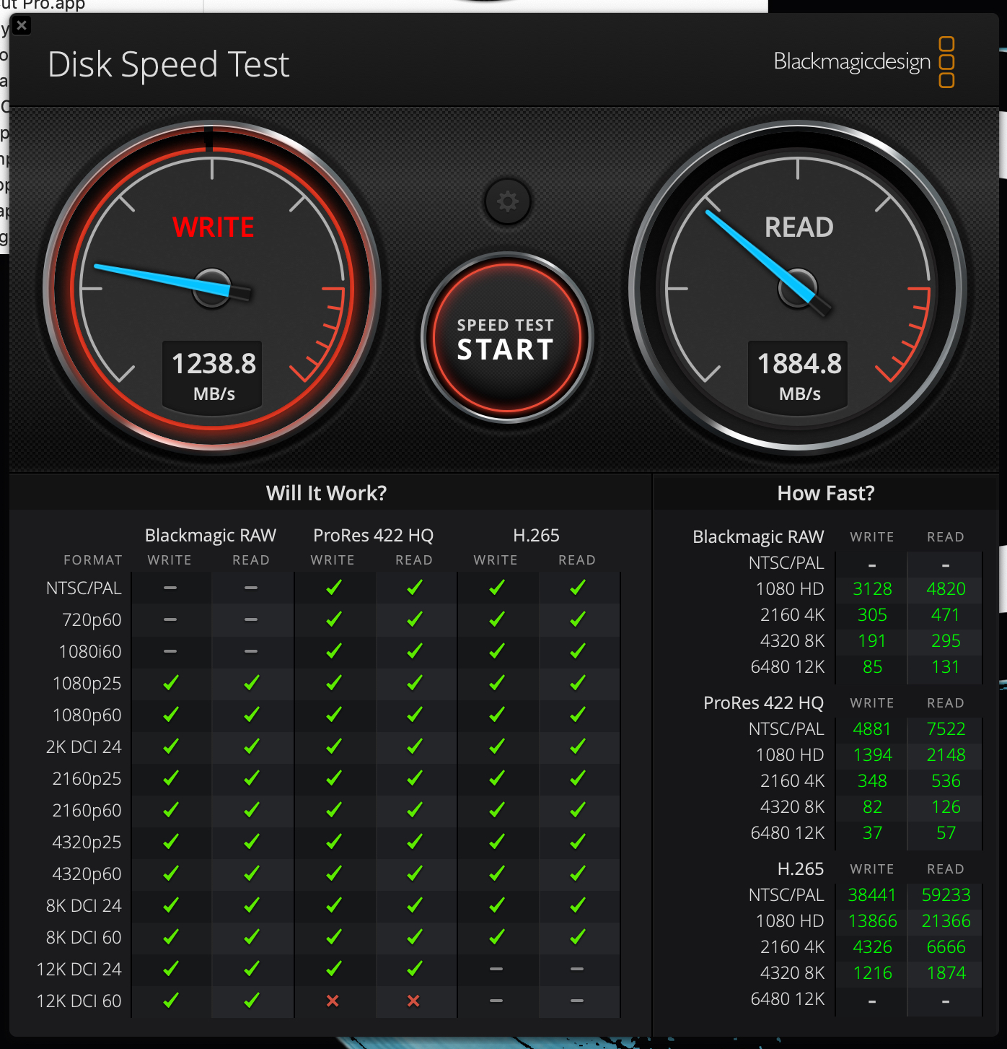Viewport: 1007px width, 1049px height.
Task: Click the ProRes 2160 4K read value 536
Action: (946, 781)
